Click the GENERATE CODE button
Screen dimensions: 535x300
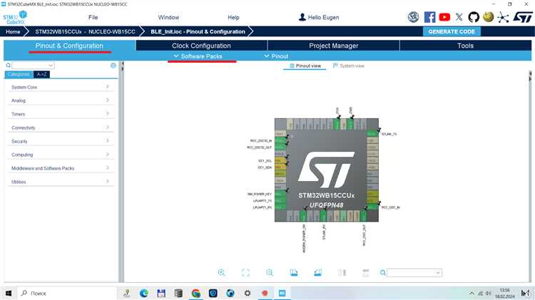tap(452, 31)
